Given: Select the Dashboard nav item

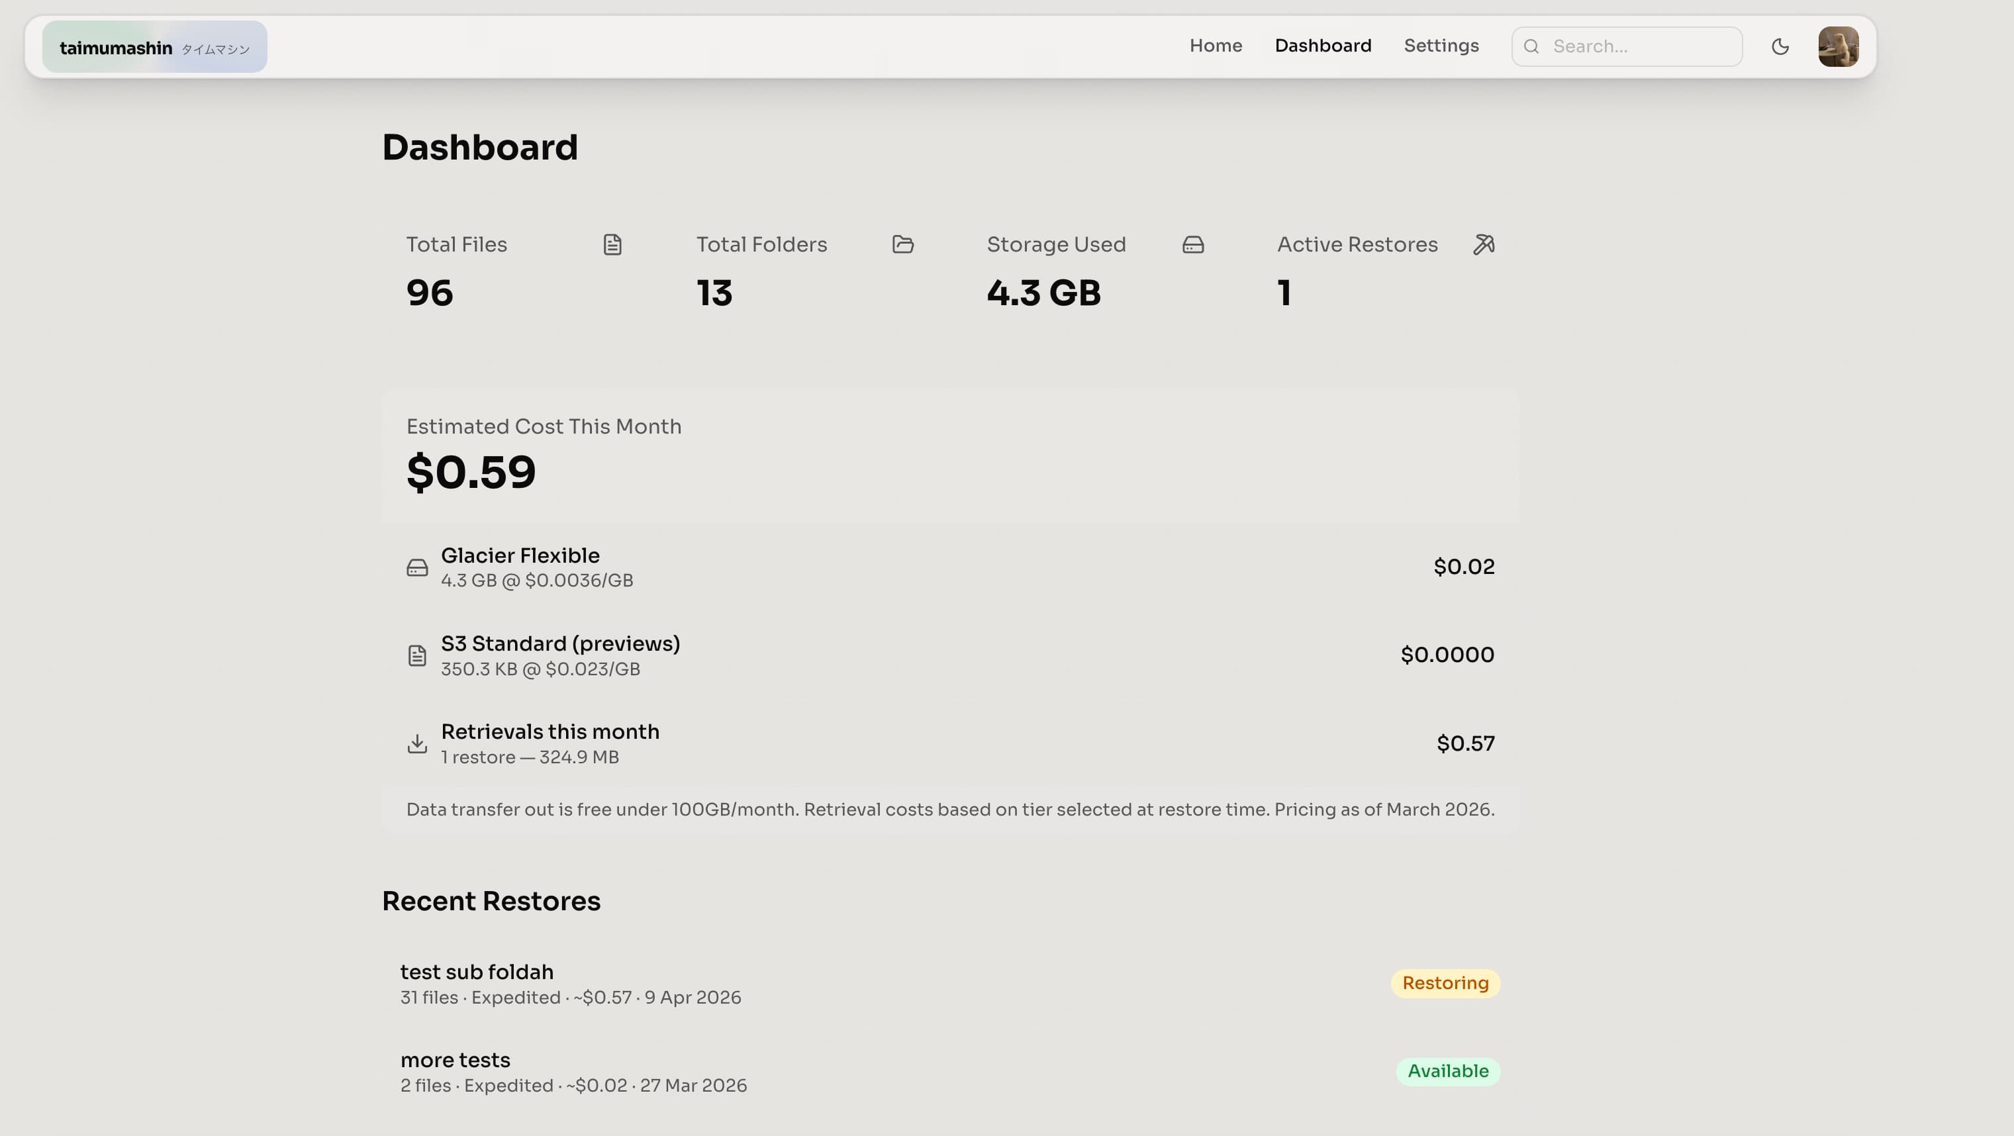Looking at the screenshot, I should click(x=1322, y=45).
